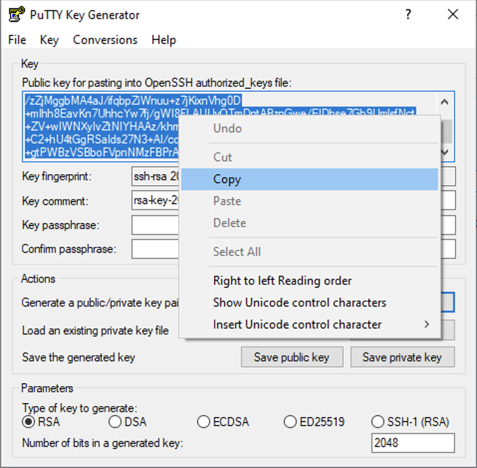This screenshot has width=477, height=468.
Task: Click the Help question mark icon
Action: click(x=407, y=15)
